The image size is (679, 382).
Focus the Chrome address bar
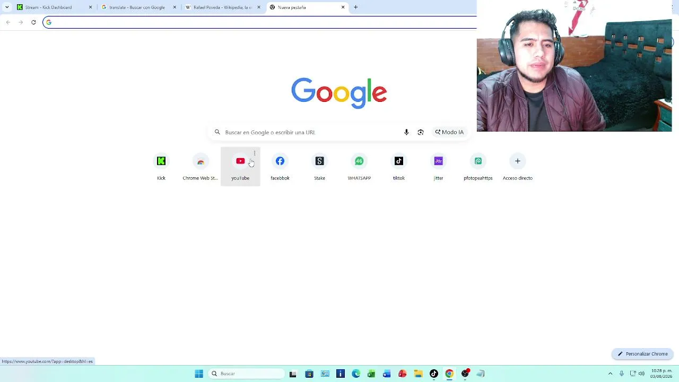coord(260,22)
